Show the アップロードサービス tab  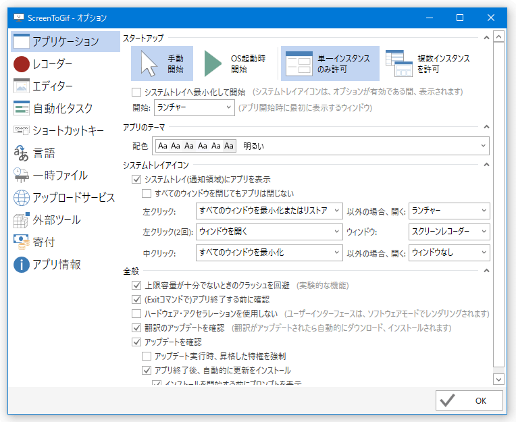66,198
